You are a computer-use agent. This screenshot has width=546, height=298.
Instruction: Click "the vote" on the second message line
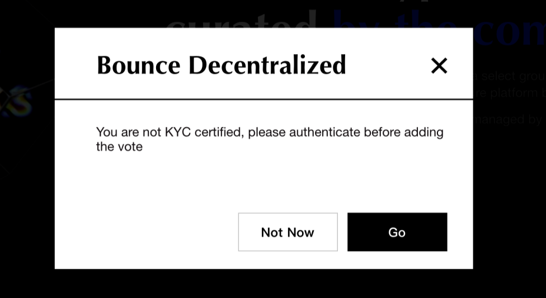[119, 146]
